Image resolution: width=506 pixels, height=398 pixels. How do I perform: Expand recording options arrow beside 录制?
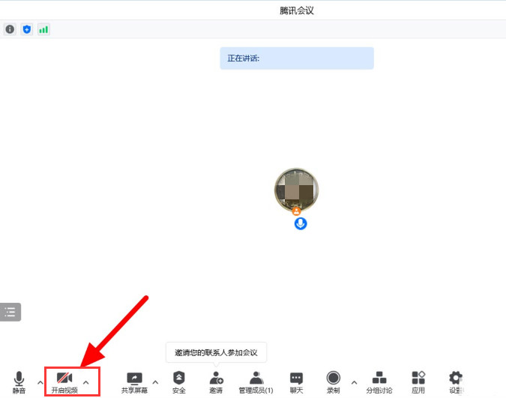point(354,382)
